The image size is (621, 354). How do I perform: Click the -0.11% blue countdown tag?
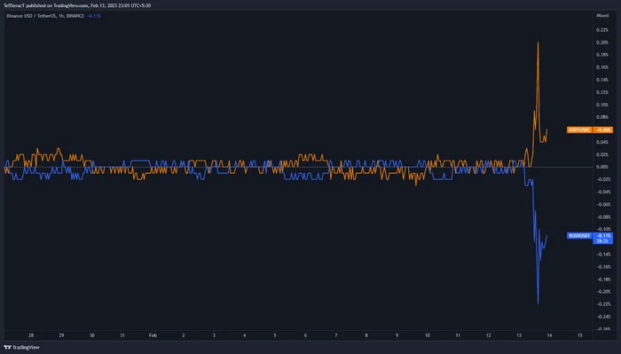602,238
